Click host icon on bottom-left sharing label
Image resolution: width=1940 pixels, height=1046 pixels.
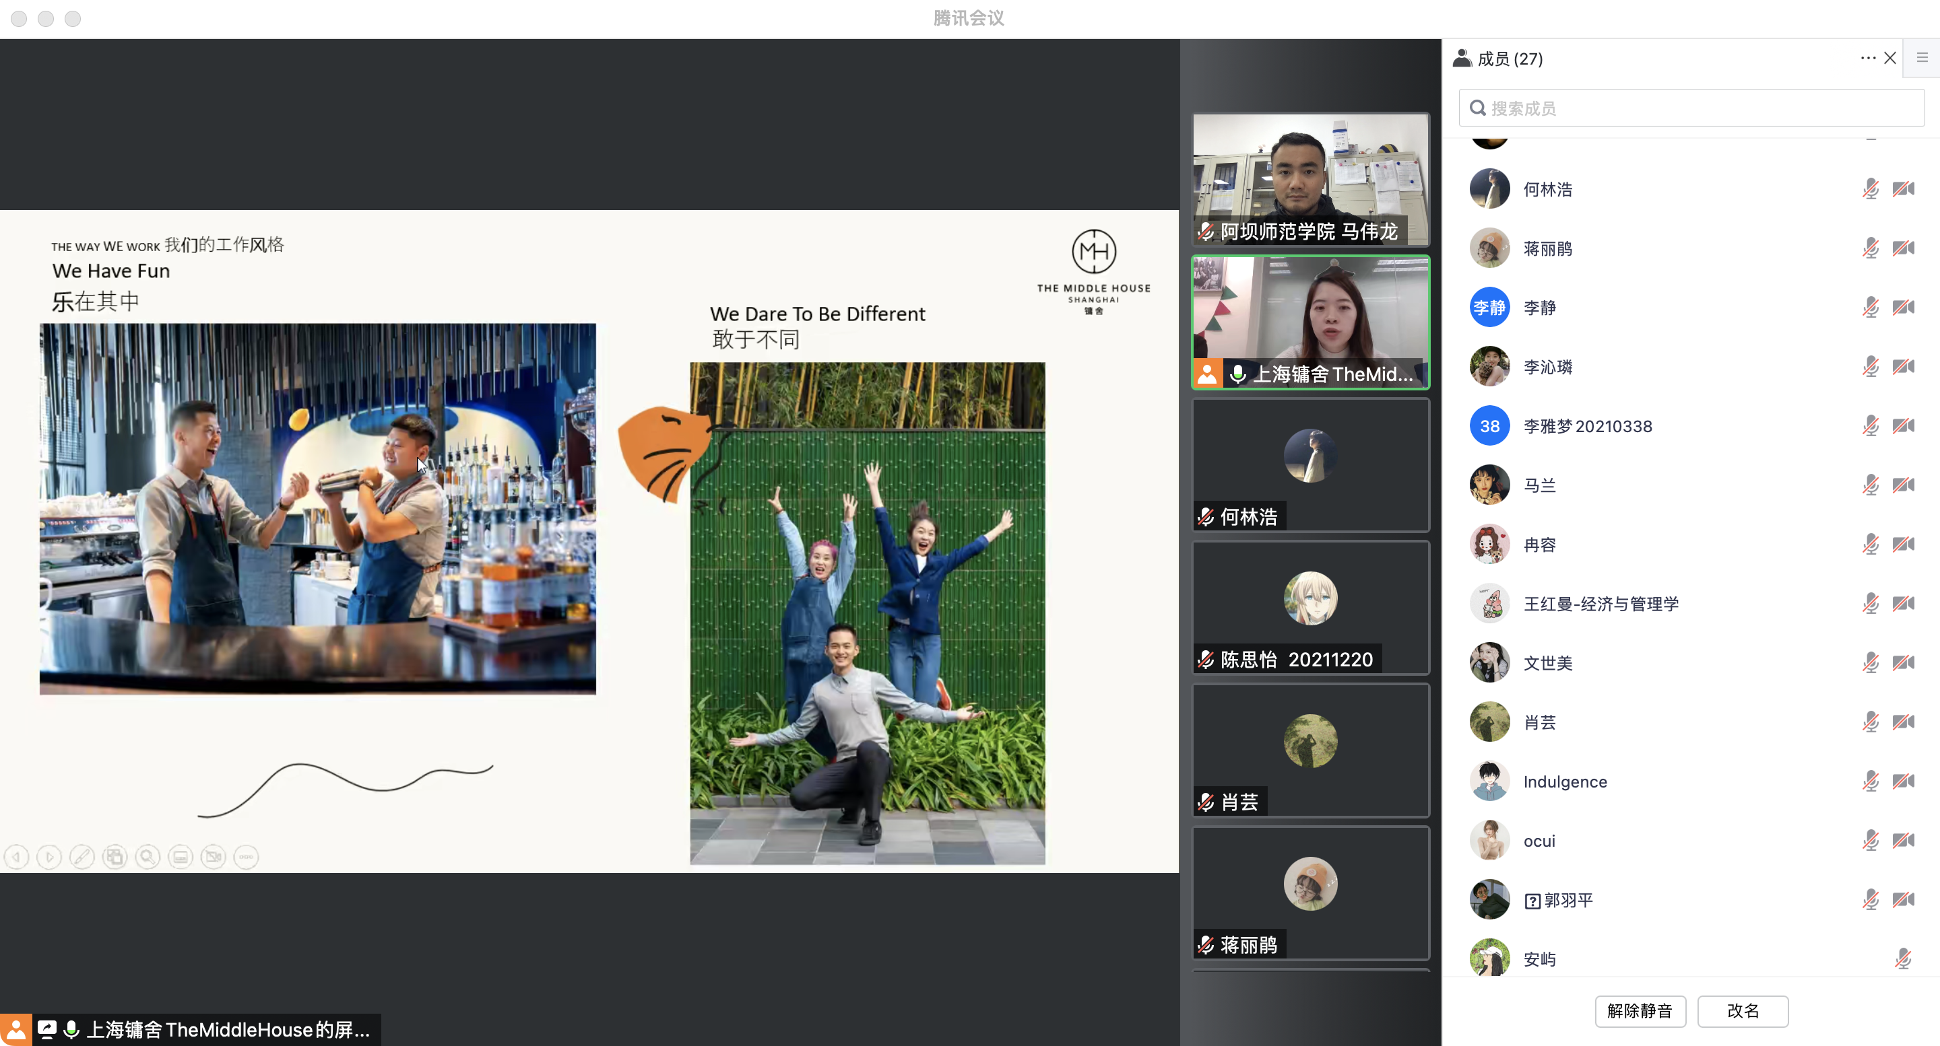(15, 1029)
